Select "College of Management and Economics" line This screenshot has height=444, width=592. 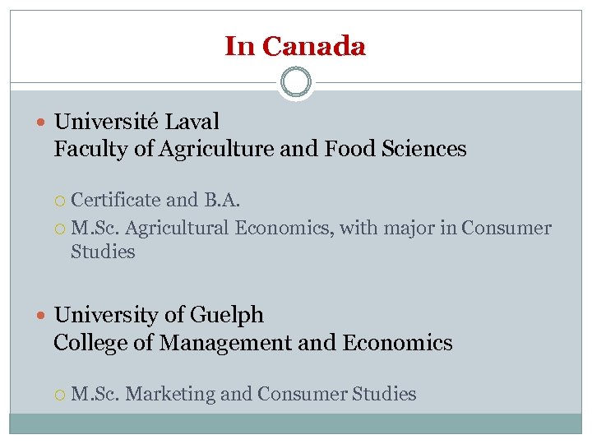point(252,342)
